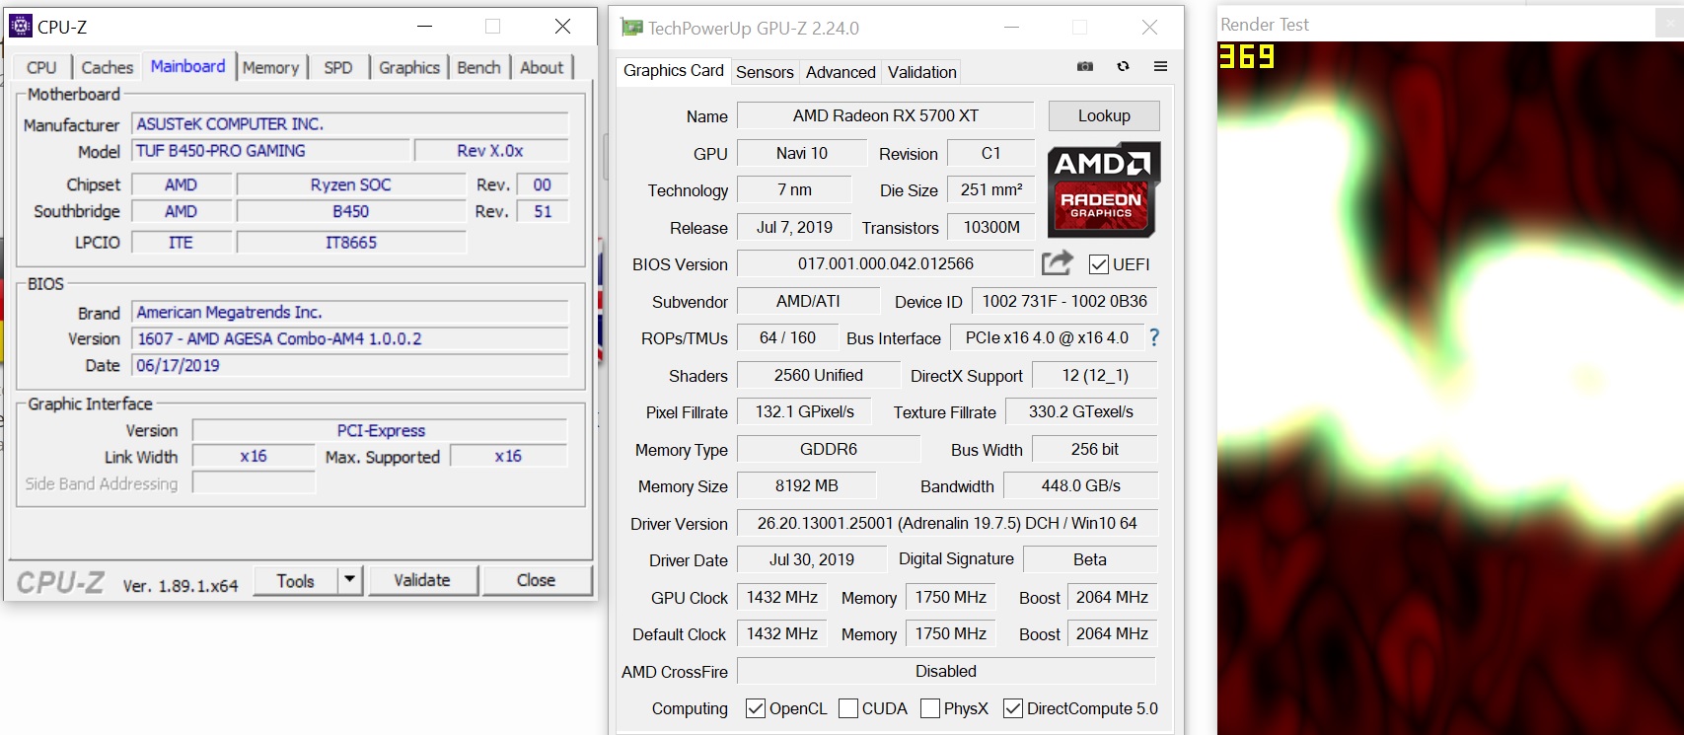Click the Bus Interface question mark help icon
This screenshot has height=735, width=1684.
(x=1153, y=338)
